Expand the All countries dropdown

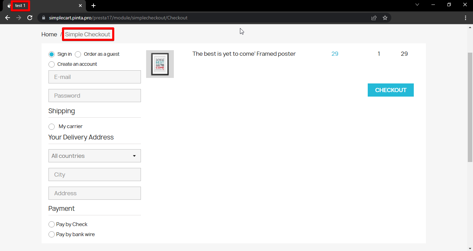[95, 156]
